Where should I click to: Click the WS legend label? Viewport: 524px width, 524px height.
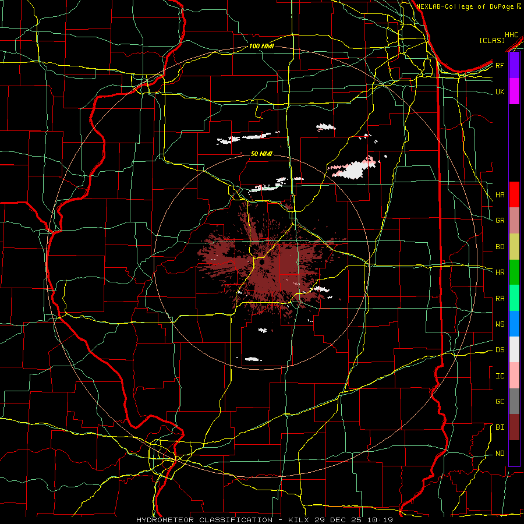(x=500, y=324)
